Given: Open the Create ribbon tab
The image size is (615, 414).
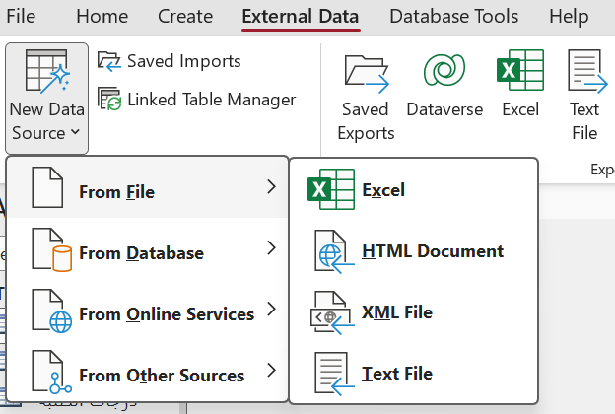Looking at the screenshot, I should [185, 17].
